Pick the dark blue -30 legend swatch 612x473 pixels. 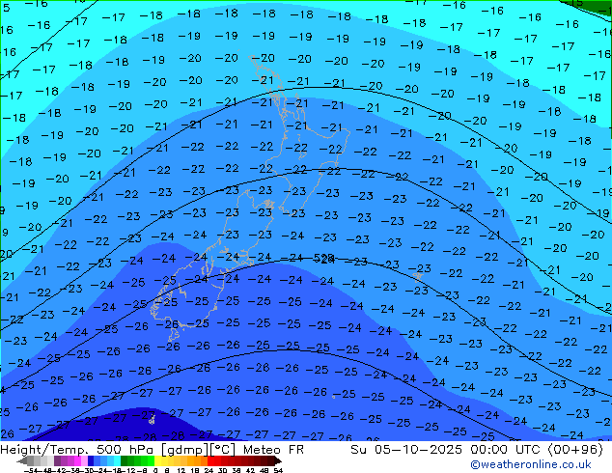tap(91, 460)
